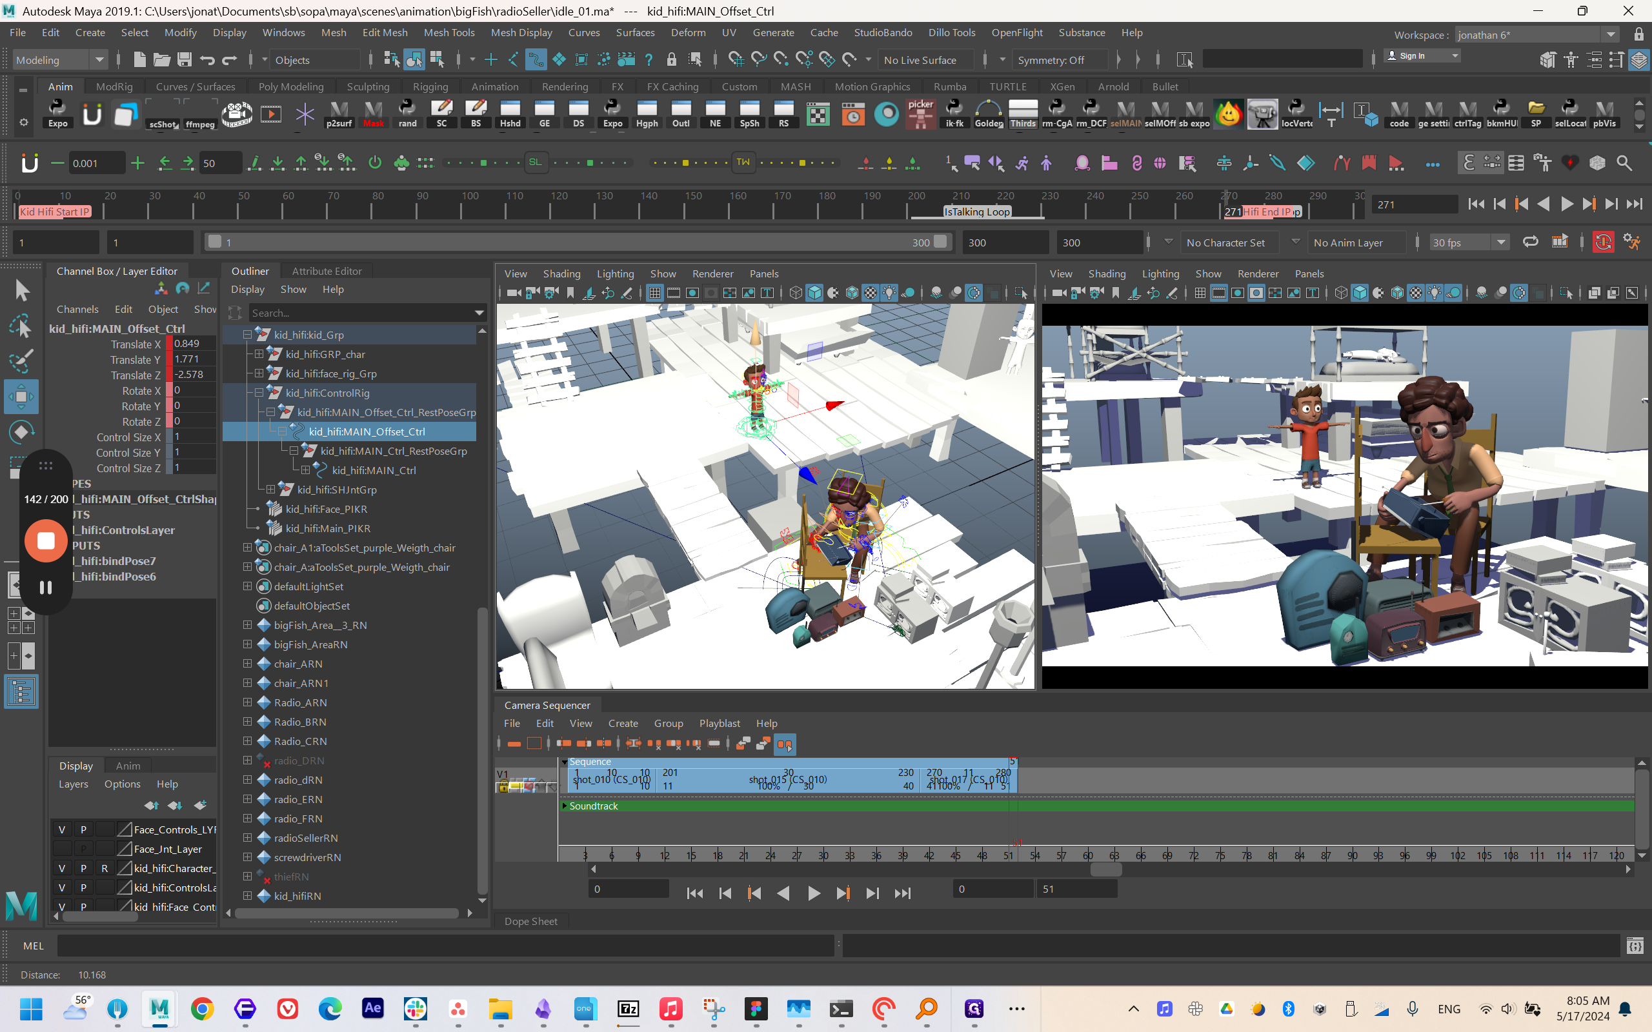Viewport: 1652px width, 1032px height.
Task: Run the p2surf shelf script
Action: [339, 114]
